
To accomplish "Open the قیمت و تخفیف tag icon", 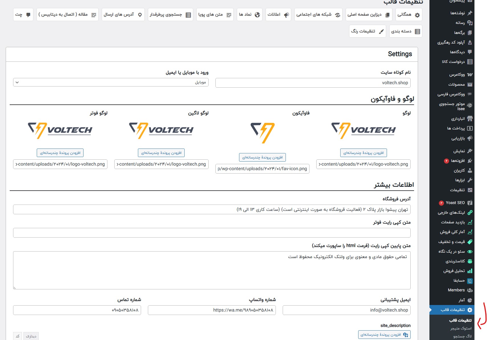I will click(470, 242).
